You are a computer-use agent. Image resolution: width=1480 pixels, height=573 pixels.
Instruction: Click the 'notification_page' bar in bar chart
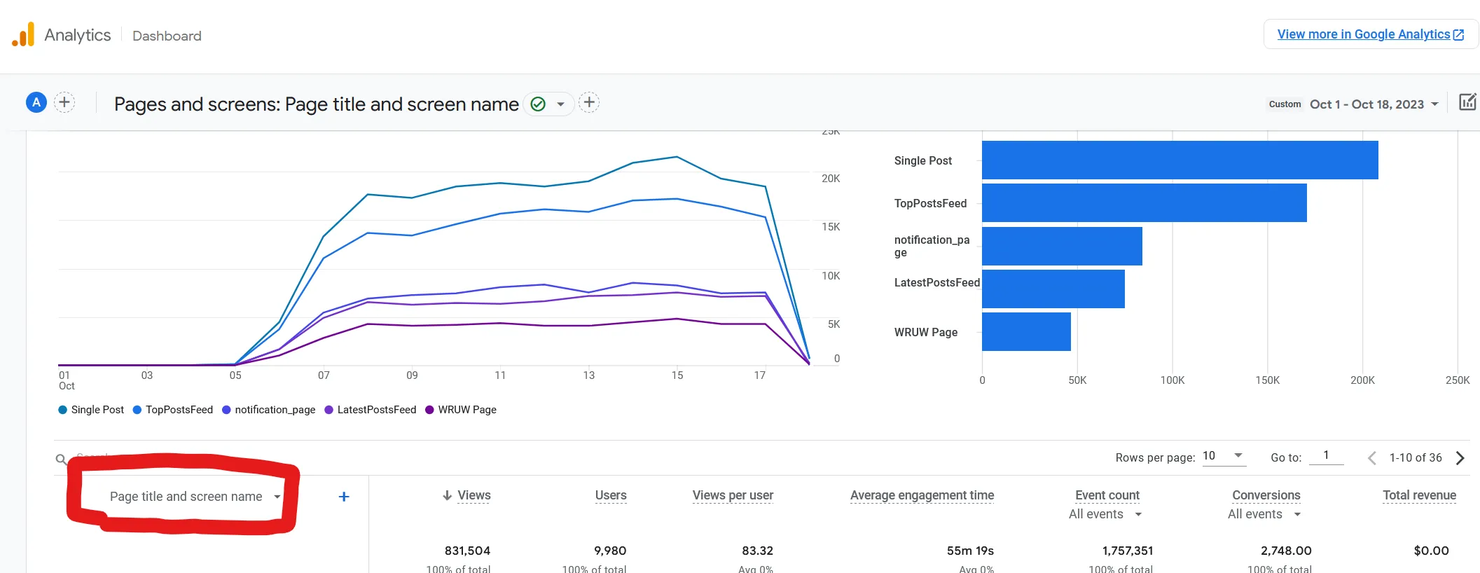click(1062, 246)
